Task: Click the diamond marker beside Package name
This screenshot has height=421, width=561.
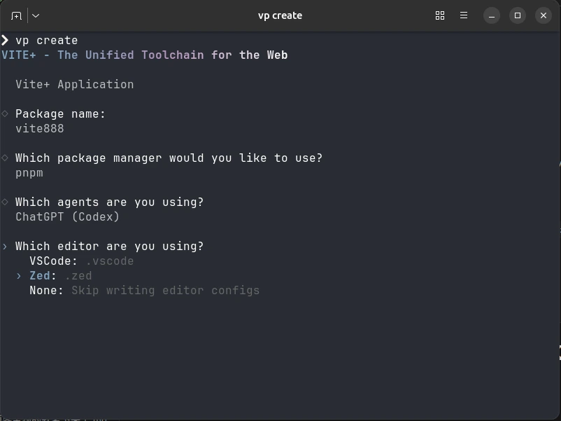Action: click(5, 113)
